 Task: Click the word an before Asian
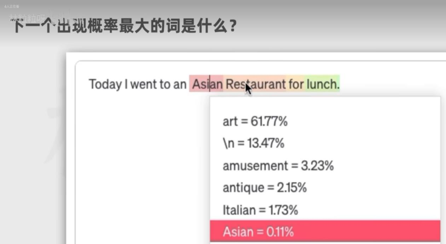[x=180, y=84]
